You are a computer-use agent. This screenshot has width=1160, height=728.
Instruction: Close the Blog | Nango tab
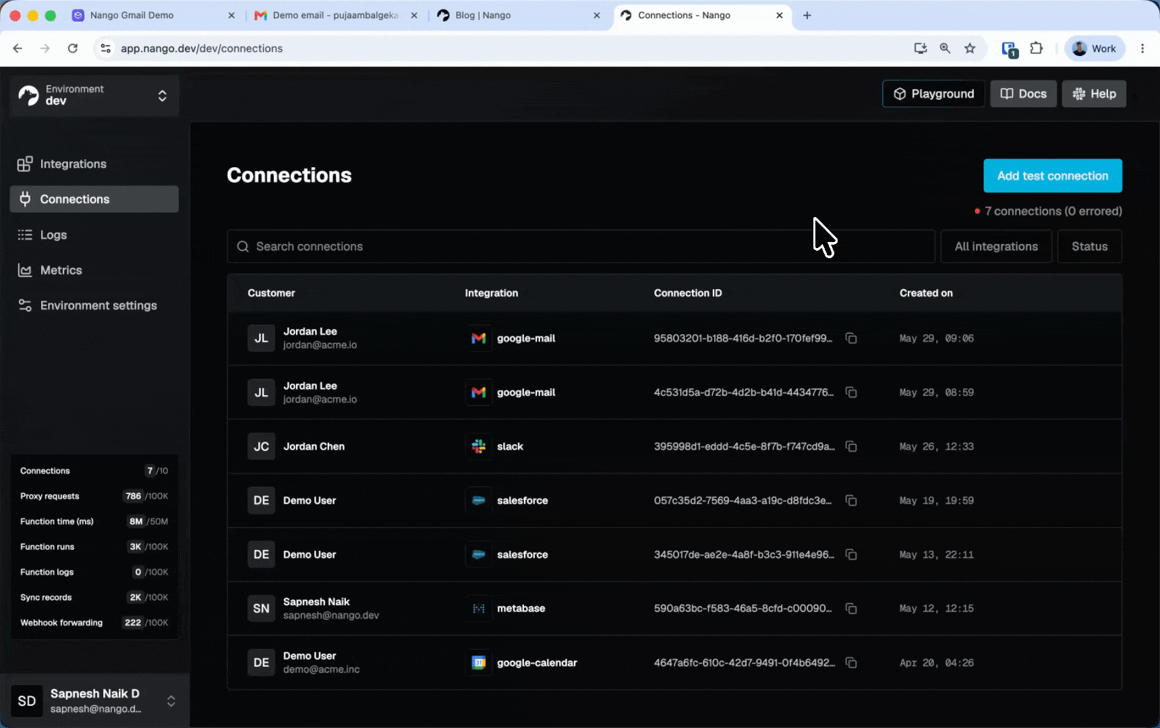pyautogui.click(x=597, y=15)
